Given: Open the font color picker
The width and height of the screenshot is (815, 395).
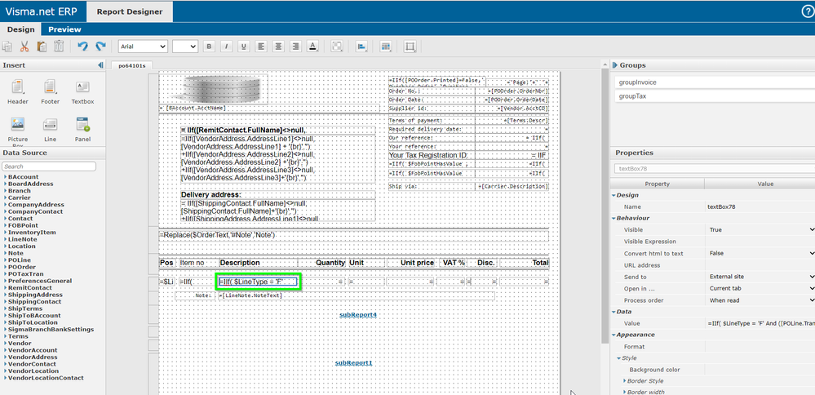Looking at the screenshot, I should tap(312, 47).
